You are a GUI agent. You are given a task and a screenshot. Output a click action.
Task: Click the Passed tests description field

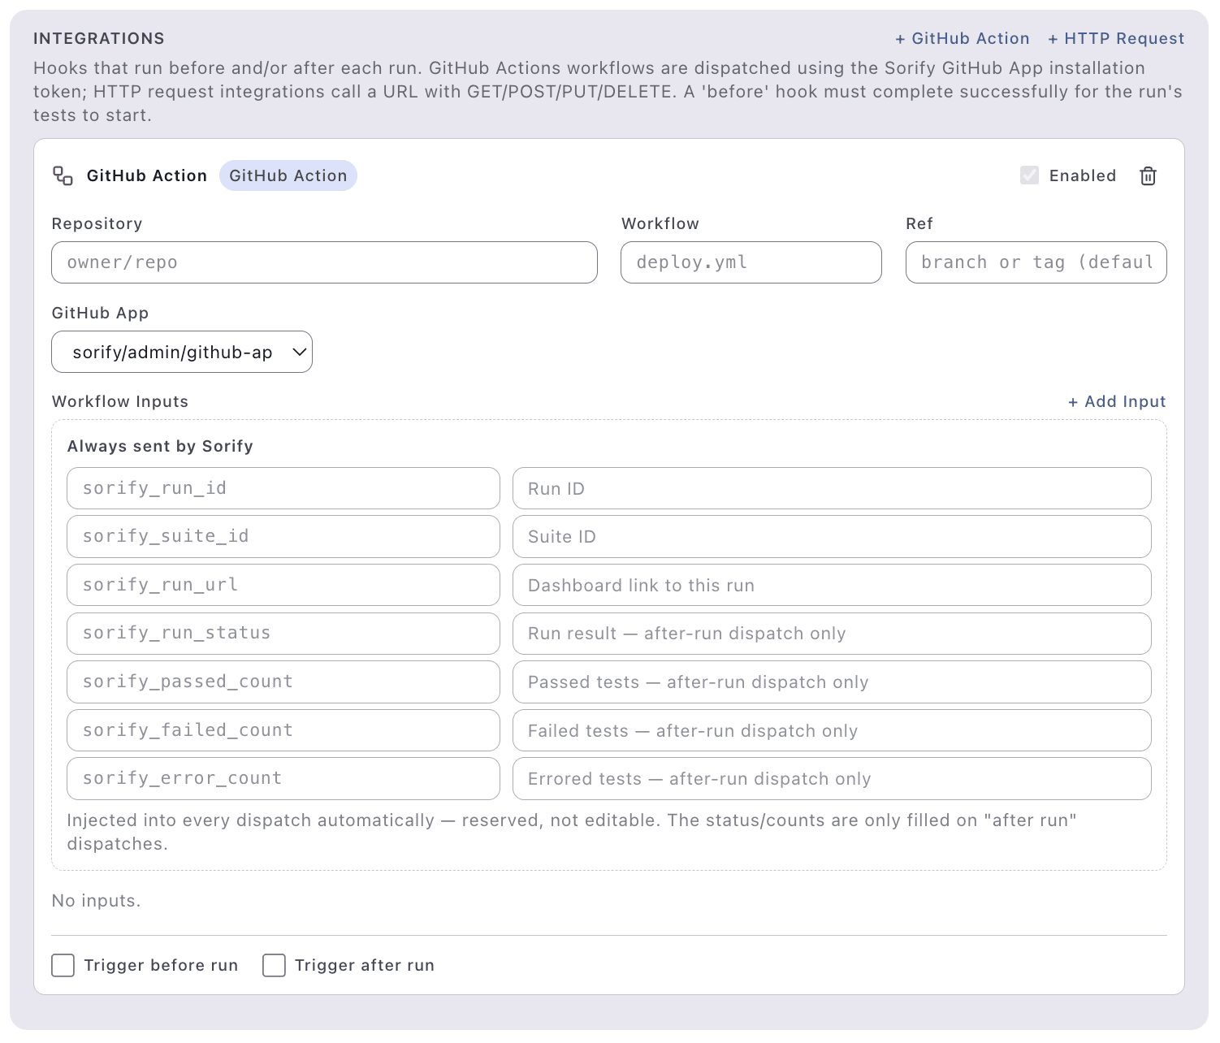pos(832,682)
